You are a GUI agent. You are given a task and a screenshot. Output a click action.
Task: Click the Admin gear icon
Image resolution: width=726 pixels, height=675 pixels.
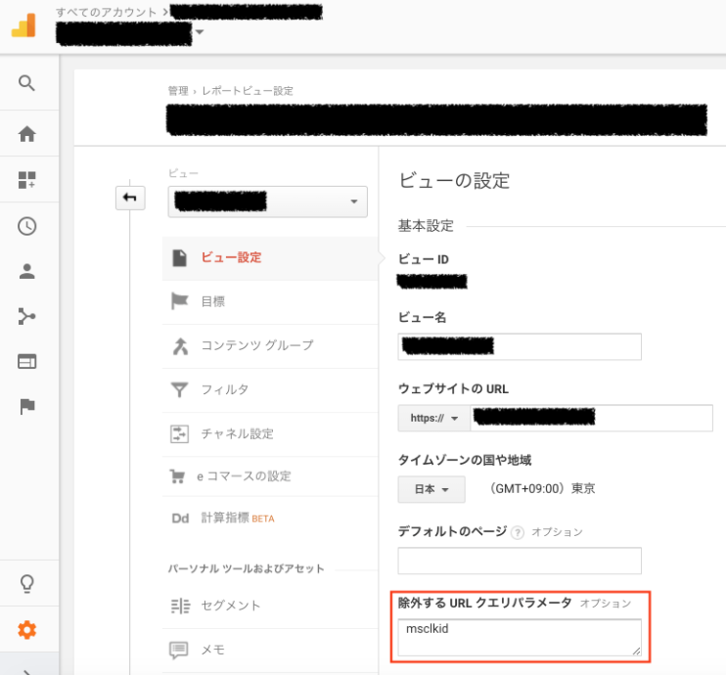[x=27, y=630]
